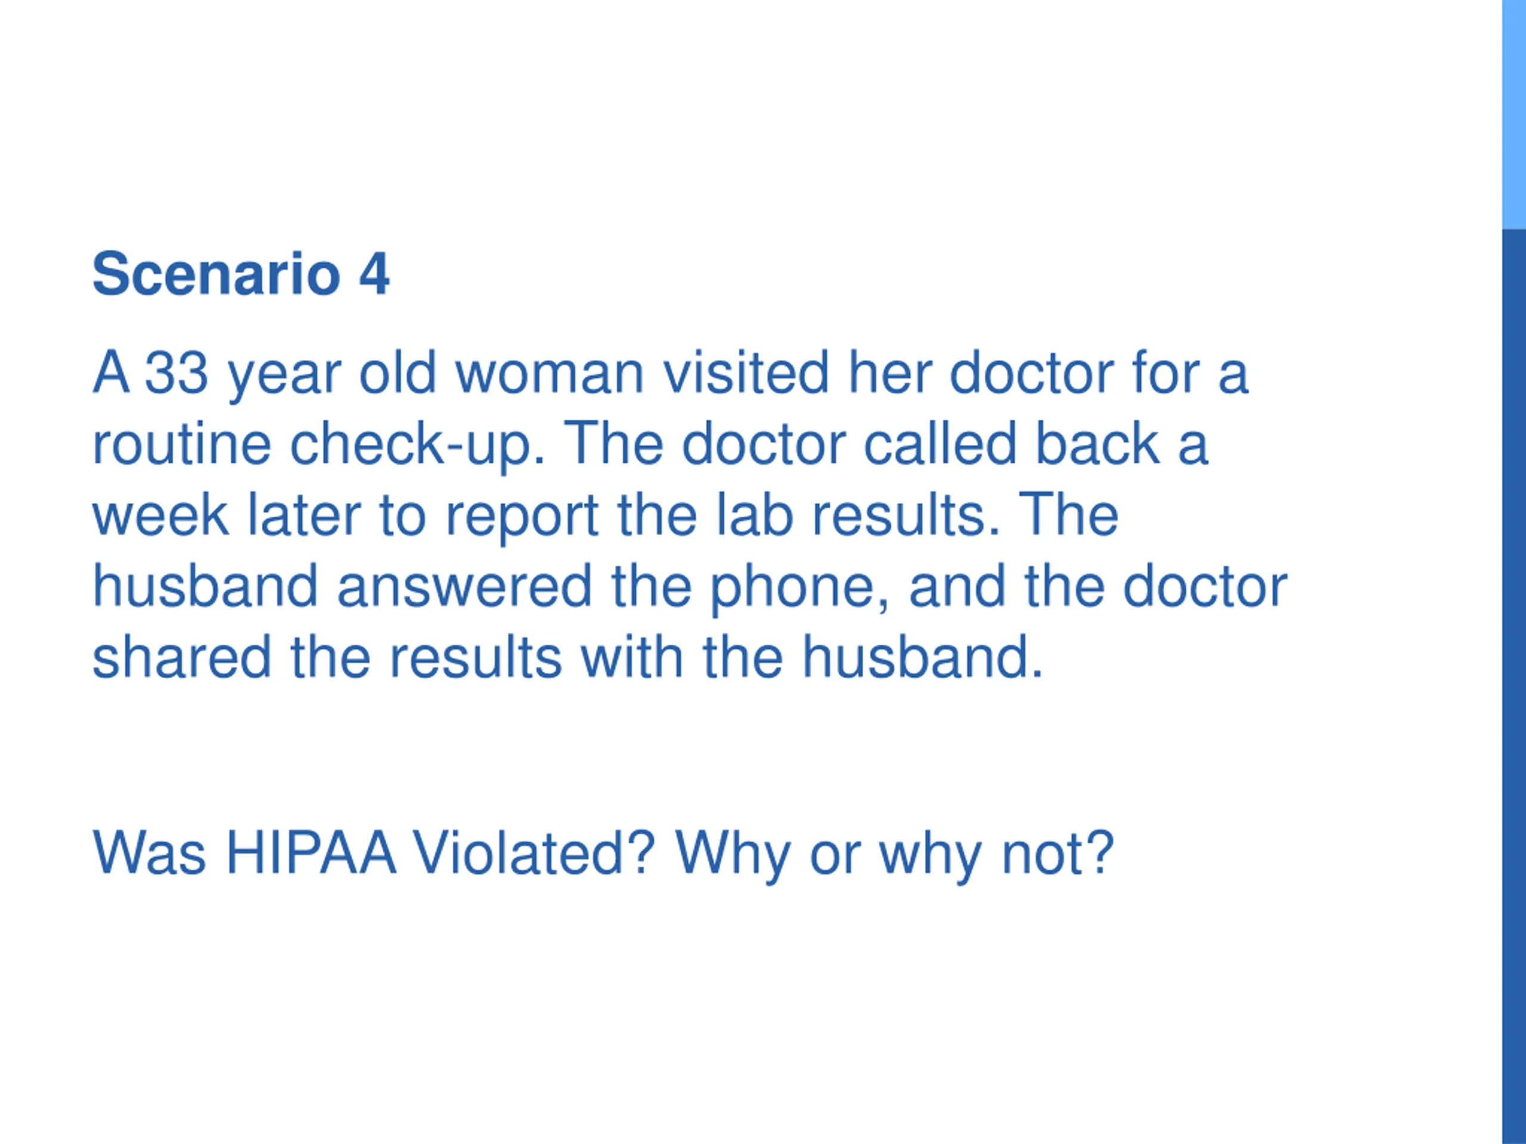1526x1144 pixels.
Task: Click the word 'check-up' in the paragraph
Action: pyautogui.click(x=417, y=444)
